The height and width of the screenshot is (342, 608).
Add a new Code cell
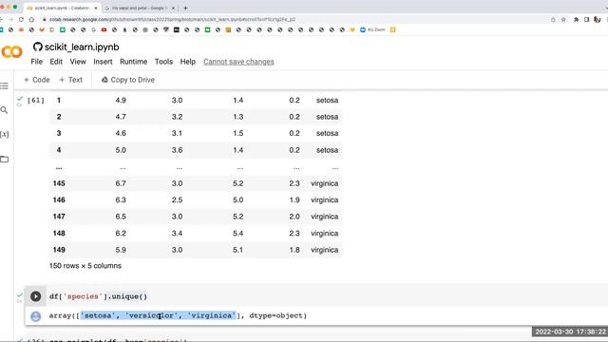37,80
